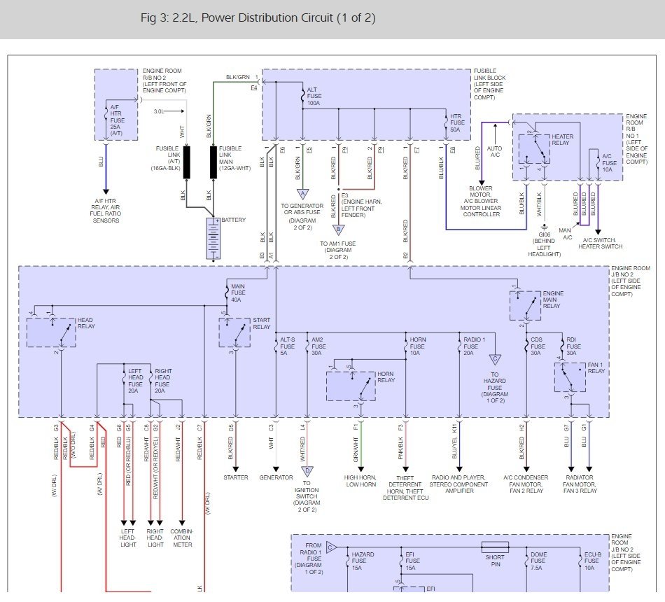Viewport: 665px width, 602px height.
Task: Click the GI06 ground symbol
Action: click(x=544, y=227)
